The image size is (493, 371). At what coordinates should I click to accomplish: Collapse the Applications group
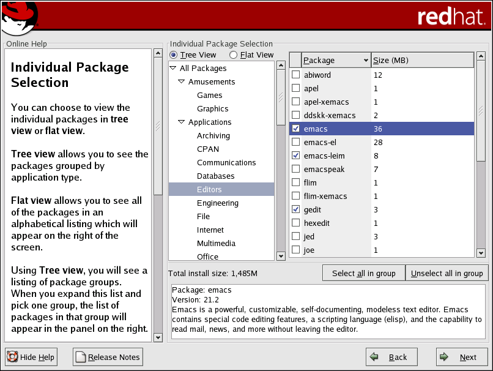tap(182, 122)
